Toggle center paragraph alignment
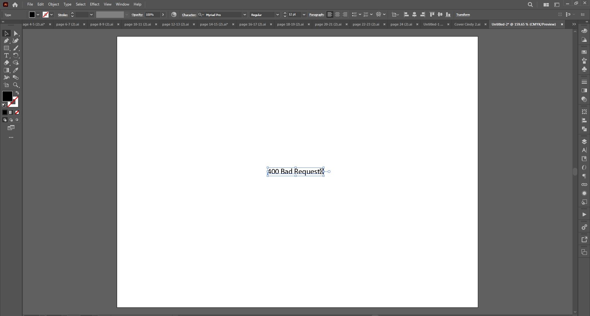Screen dimensions: 590x316 pos(337,14)
